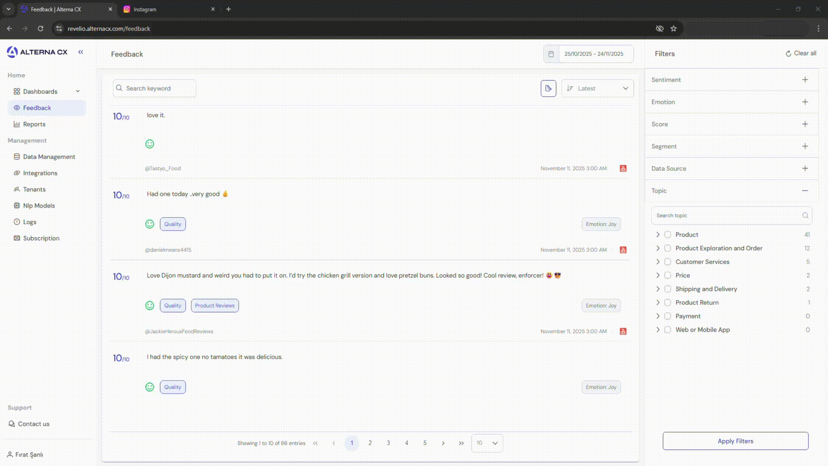Go to the first page double arrow
This screenshot has width=828, height=466.
tap(315, 443)
